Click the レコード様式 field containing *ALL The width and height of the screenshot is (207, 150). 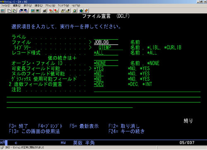(106, 53)
